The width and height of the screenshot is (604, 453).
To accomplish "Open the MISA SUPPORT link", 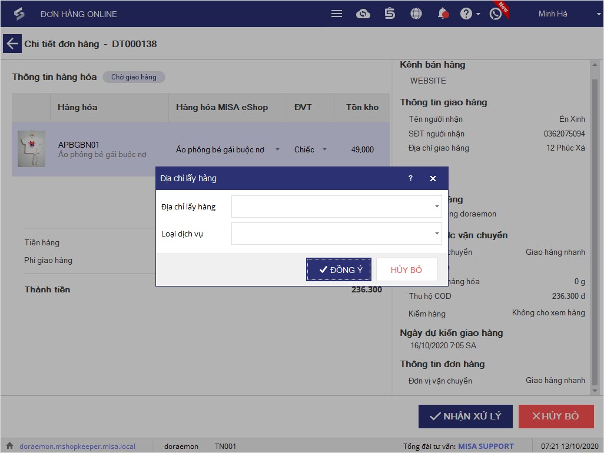I will pyautogui.click(x=486, y=446).
